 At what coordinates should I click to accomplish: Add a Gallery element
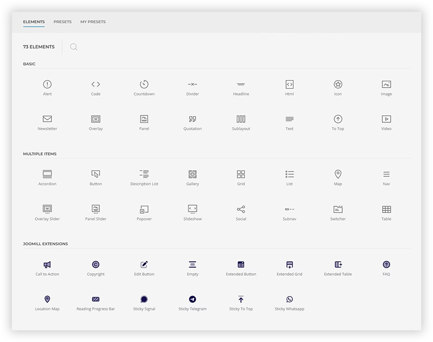point(192,178)
